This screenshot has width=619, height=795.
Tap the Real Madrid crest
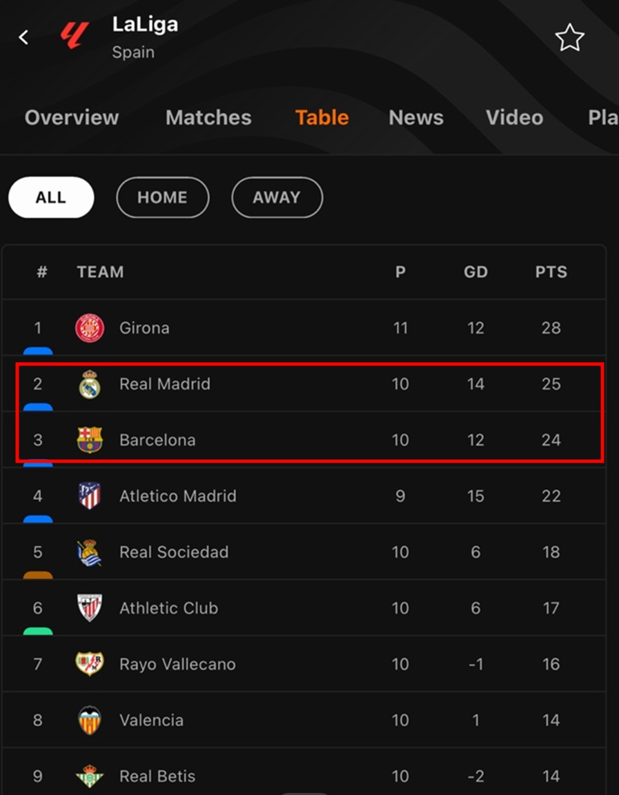coord(90,384)
